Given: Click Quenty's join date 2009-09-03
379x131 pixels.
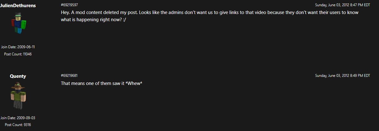Looking at the screenshot, I should tap(18, 118).
